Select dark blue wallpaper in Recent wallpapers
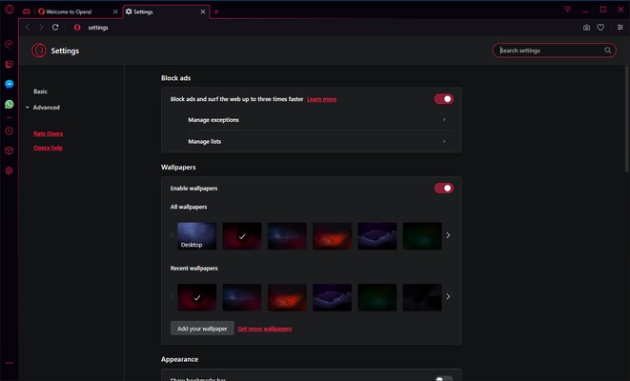630x381 pixels. coord(242,297)
